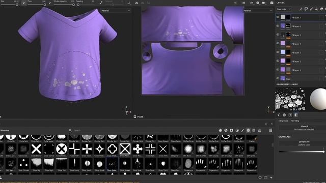
Task: Filter assets by Materials sphere icon
Action: (x=220, y=130)
